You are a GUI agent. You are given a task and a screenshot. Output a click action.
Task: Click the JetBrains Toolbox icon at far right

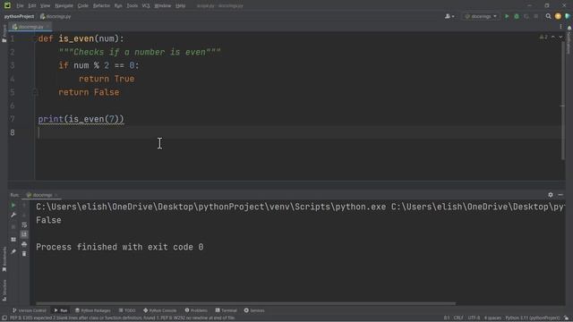[568, 16]
